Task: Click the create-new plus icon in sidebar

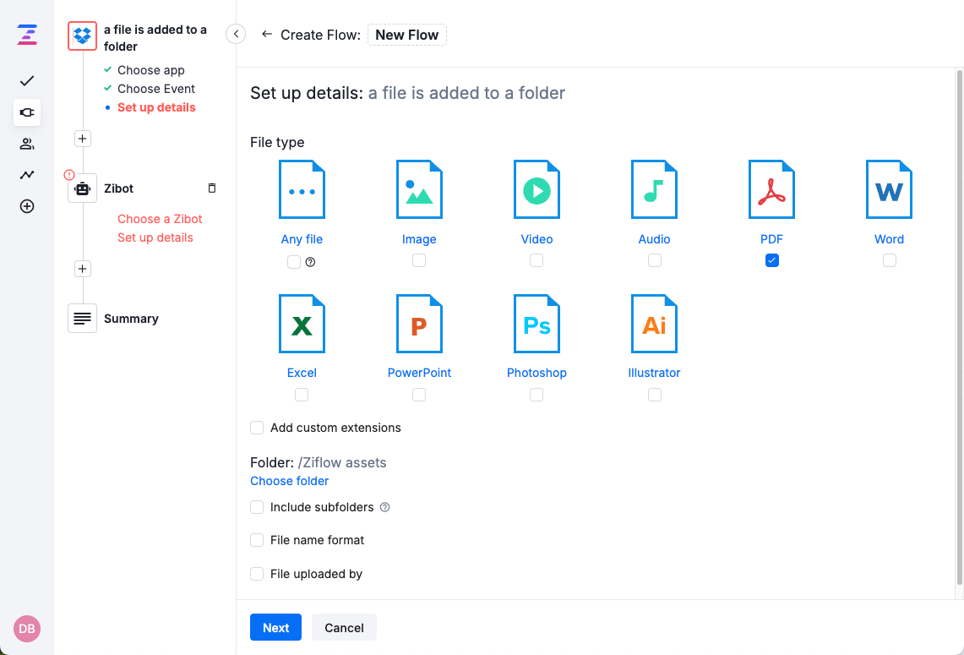Action: click(26, 205)
